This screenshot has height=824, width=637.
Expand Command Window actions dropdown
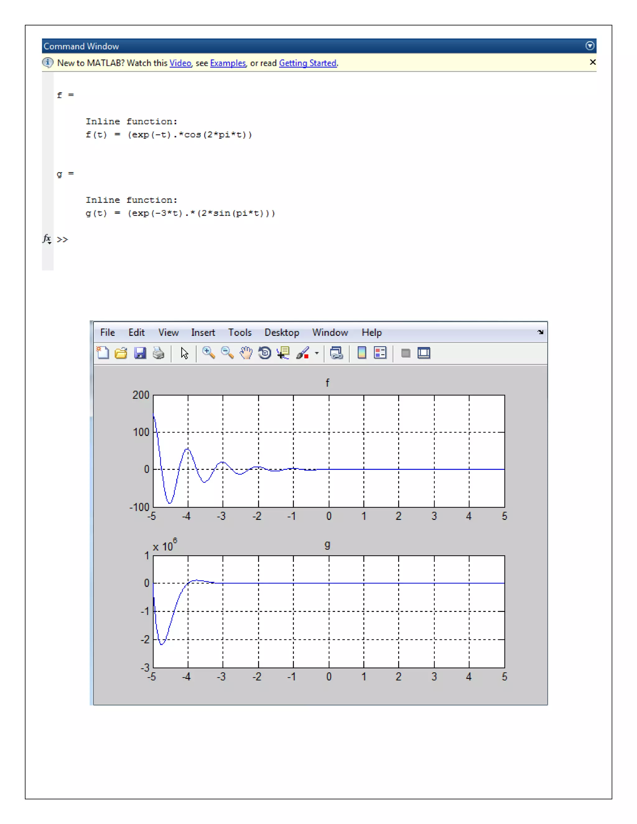[x=590, y=46]
